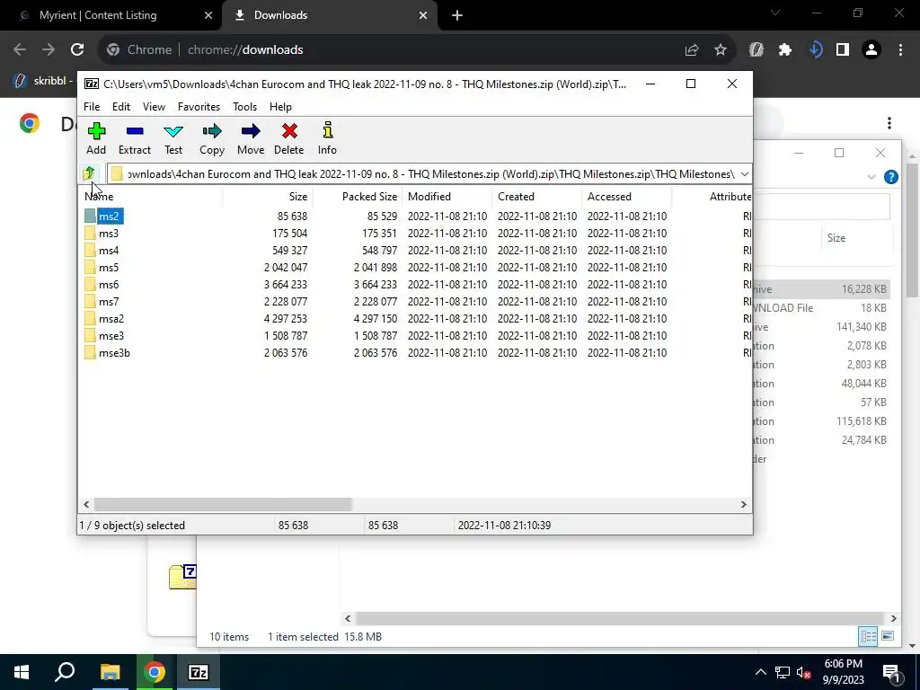Click the Windows Start button

pos(22,672)
